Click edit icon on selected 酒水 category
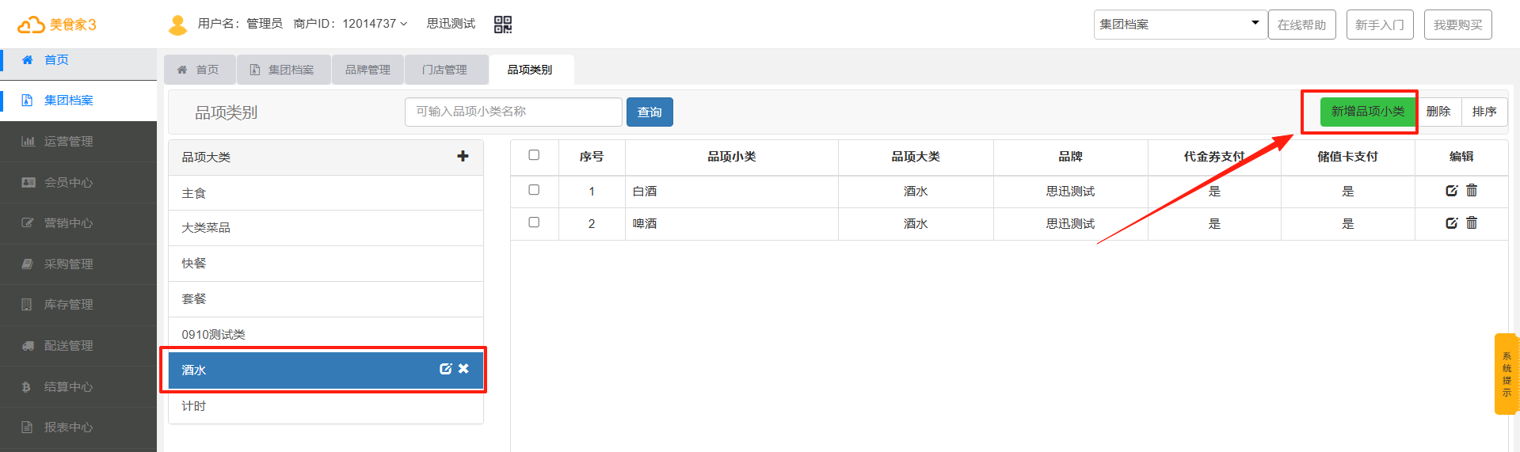The height and width of the screenshot is (452, 1520). [x=446, y=369]
